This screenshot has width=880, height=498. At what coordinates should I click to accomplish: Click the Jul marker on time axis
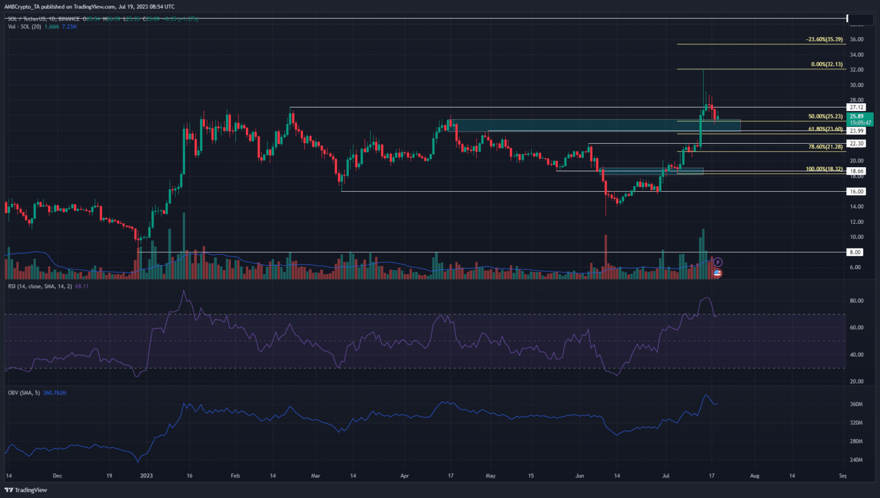point(666,476)
